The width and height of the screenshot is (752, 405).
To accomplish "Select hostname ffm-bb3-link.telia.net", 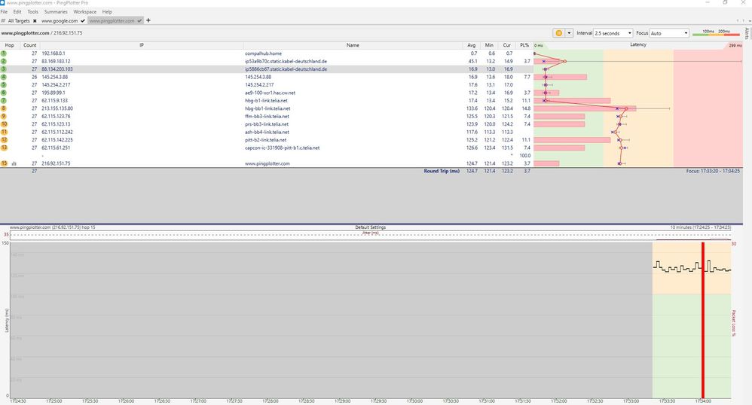I will [x=267, y=116].
